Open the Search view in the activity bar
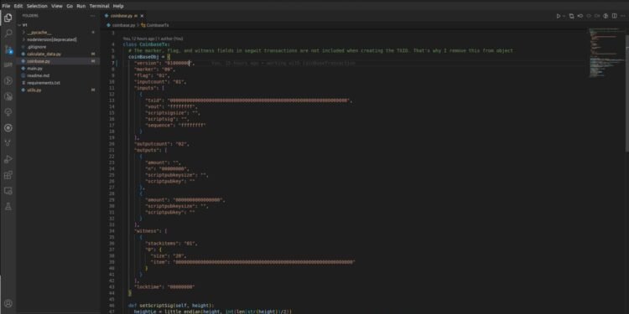Viewport: 629px width, 314px height. tap(8, 33)
